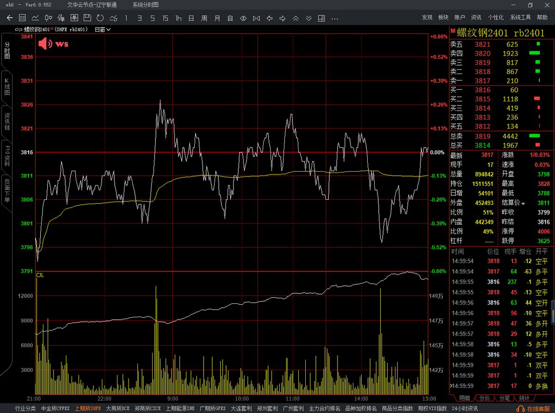Open the 系统工具 menu
Screen dimensions: 555x413
(520, 17)
